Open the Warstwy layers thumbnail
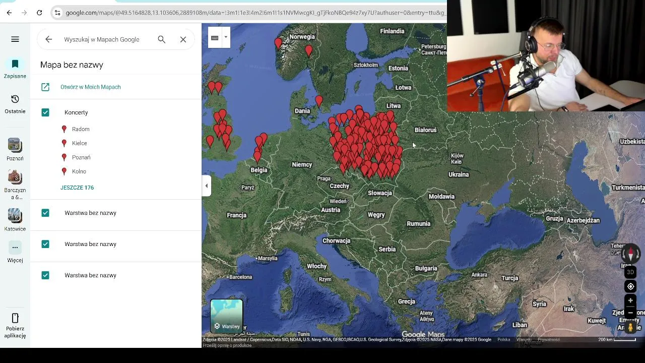Viewport: 645px width, 363px height. [226, 316]
